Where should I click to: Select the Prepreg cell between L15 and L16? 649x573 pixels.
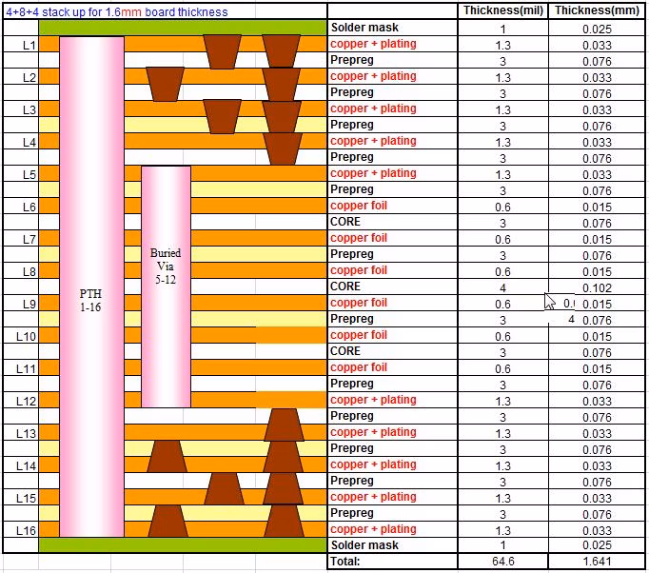(392, 513)
